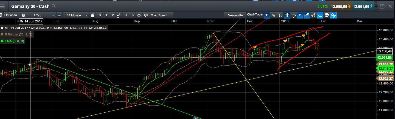The width and height of the screenshot is (395, 119).
Task: Click the document icon left of Optionen
Action: tap(1, 15)
